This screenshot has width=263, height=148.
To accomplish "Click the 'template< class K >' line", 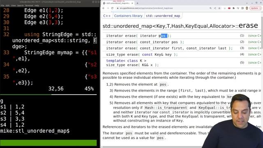I will (x=126, y=60).
